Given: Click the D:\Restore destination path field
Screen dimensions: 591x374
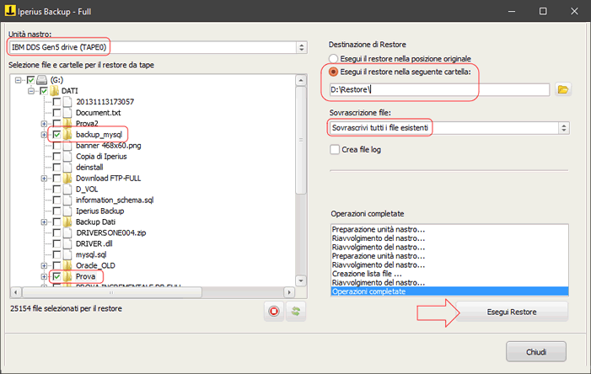Looking at the screenshot, I should [438, 89].
